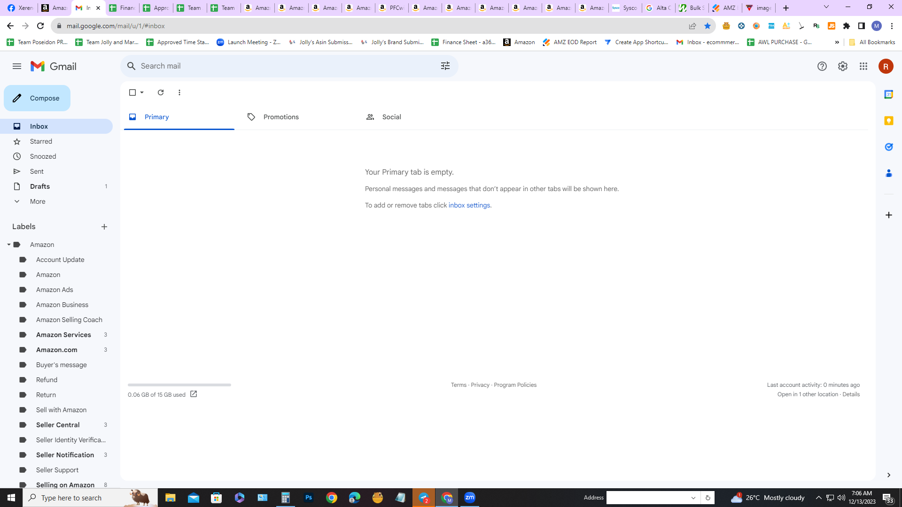The width and height of the screenshot is (902, 507).
Task: Refresh the inbox
Action: (x=161, y=92)
